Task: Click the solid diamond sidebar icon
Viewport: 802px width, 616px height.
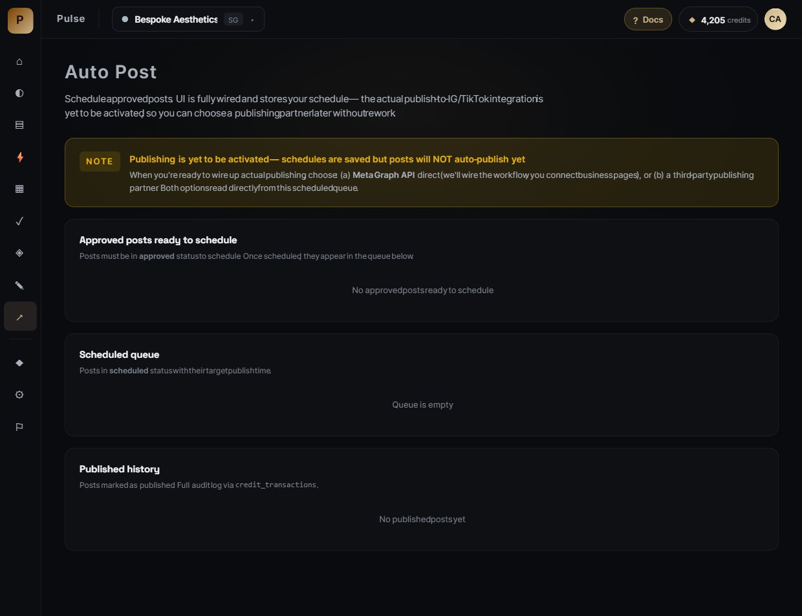Action: pos(19,363)
